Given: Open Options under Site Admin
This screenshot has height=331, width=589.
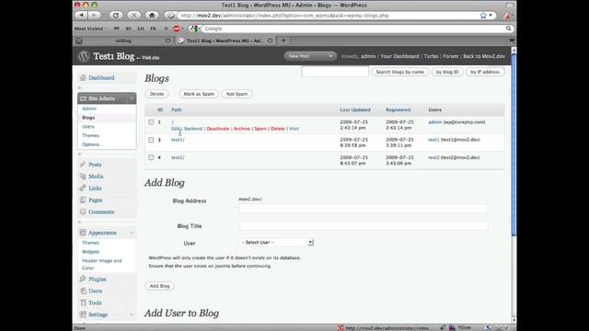Looking at the screenshot, I should coord(90,144).
